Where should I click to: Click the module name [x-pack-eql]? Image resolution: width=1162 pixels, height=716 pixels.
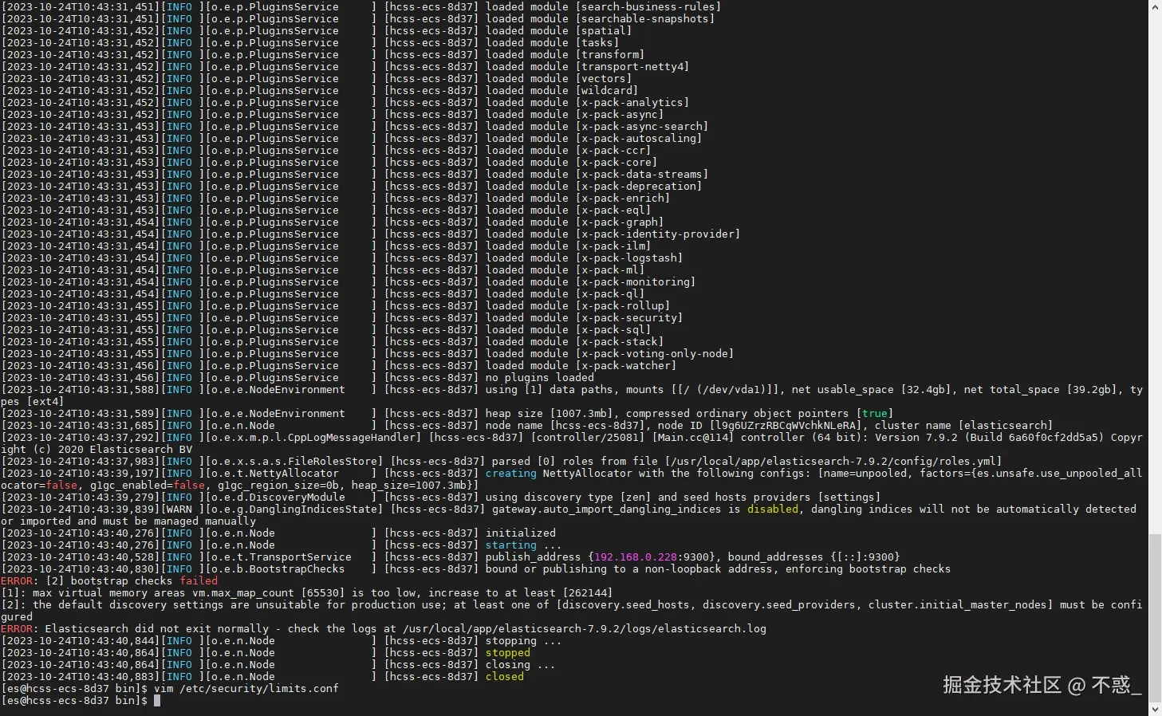[x=613, y=210]
